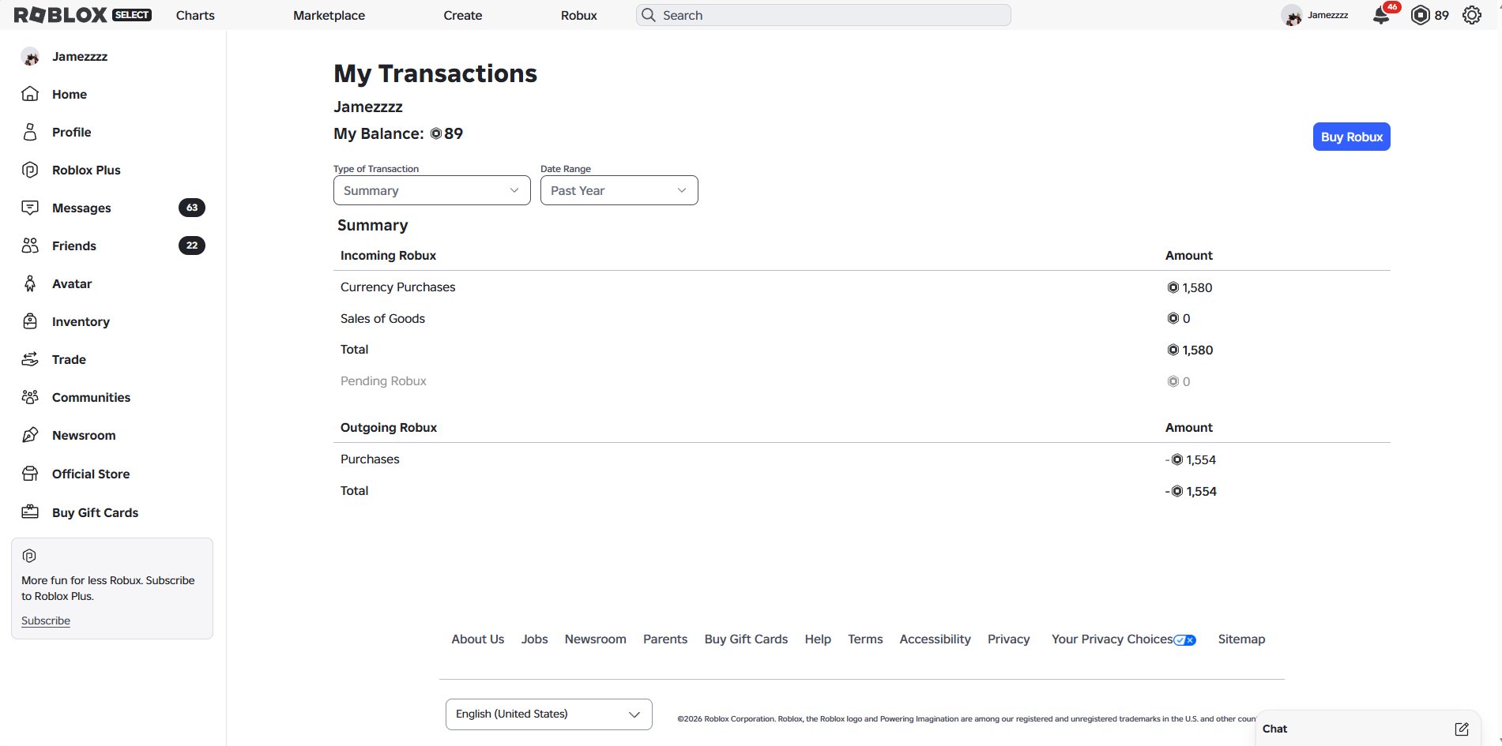Open the Your Privacy Choices footer link
1502x746 pixels.
click(x=1124, y=639)
